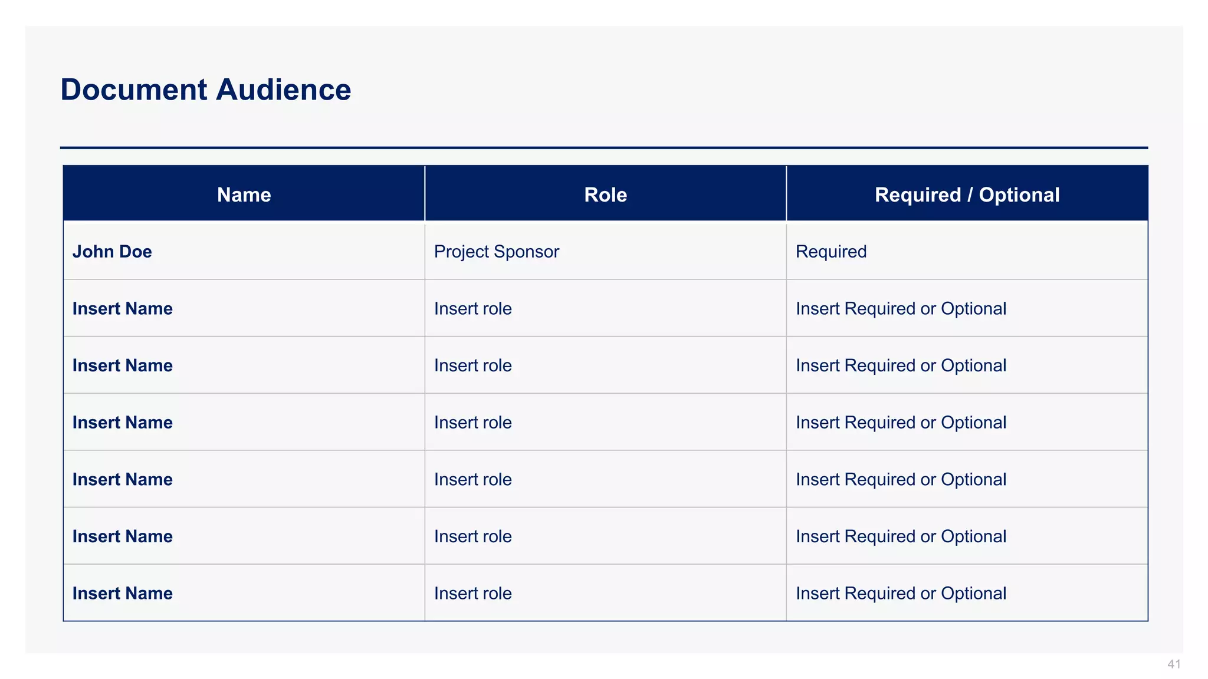Viewport: 1208px width, 679px height.
Task: Select the Name column header
Action: pos(244,195)
